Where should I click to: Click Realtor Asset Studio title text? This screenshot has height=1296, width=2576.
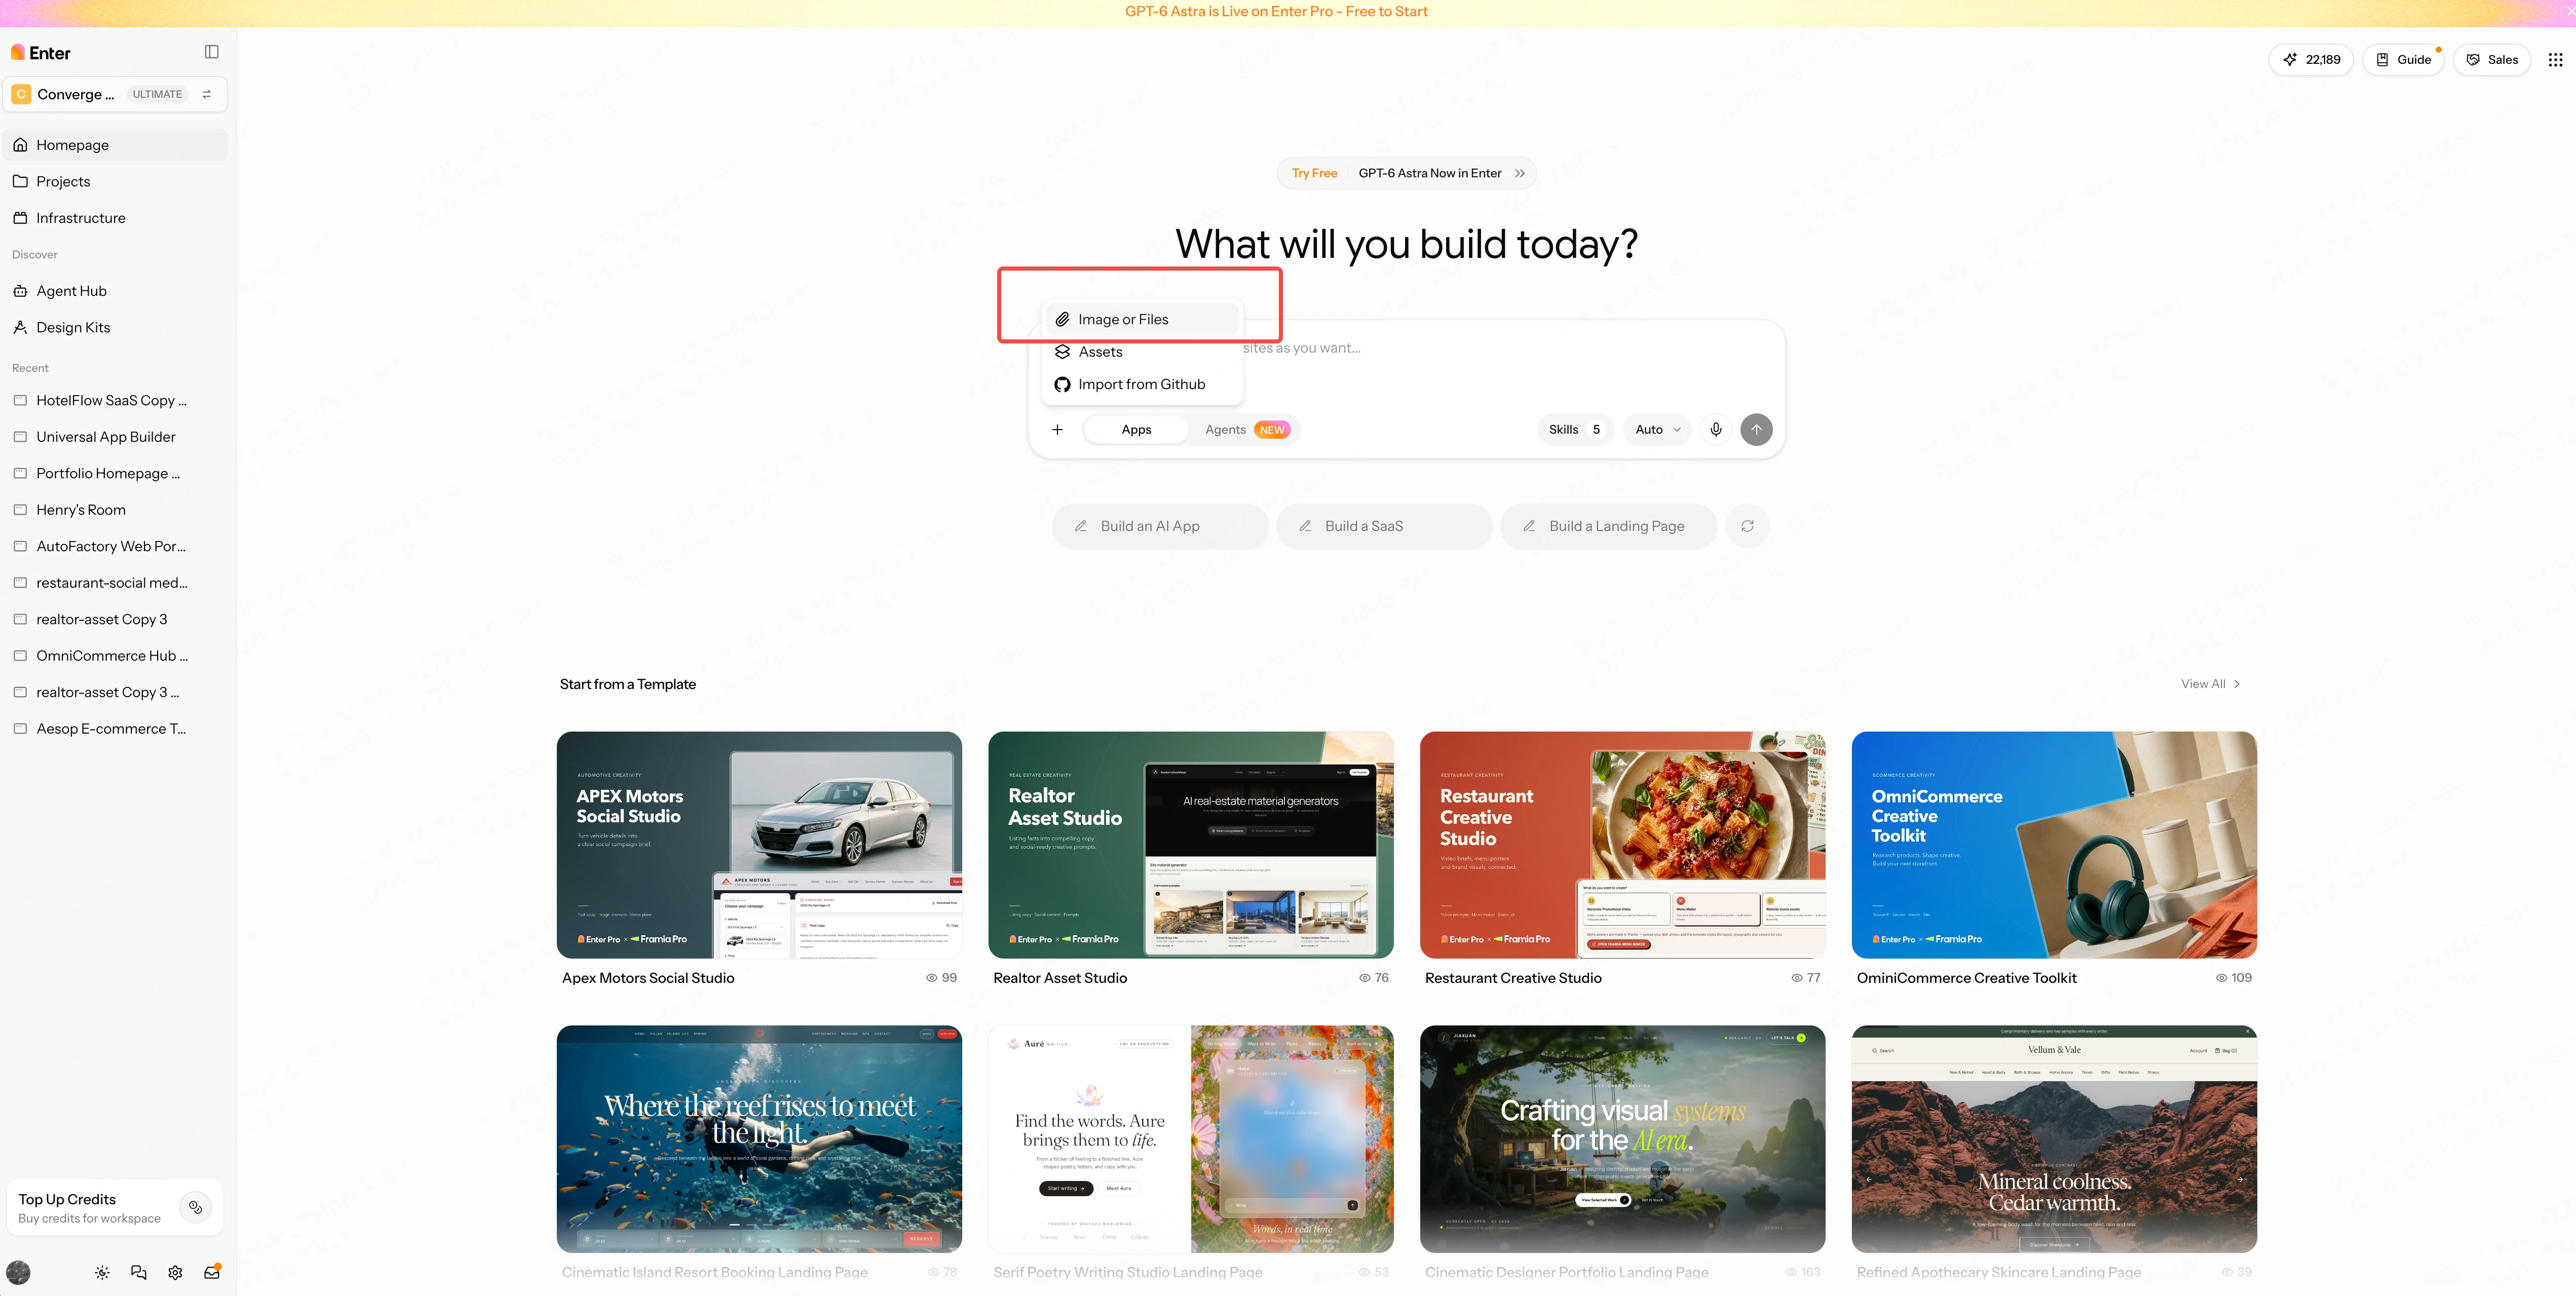pos(1060,978)
